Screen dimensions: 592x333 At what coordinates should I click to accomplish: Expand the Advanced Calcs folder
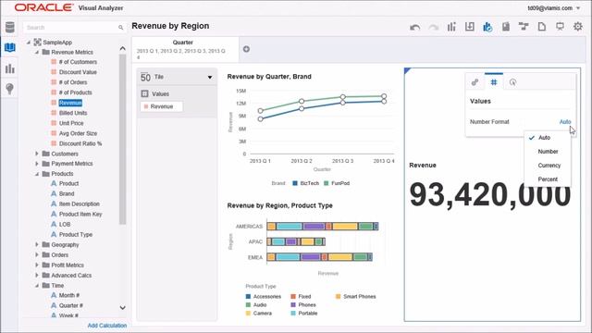coord(37,276)
